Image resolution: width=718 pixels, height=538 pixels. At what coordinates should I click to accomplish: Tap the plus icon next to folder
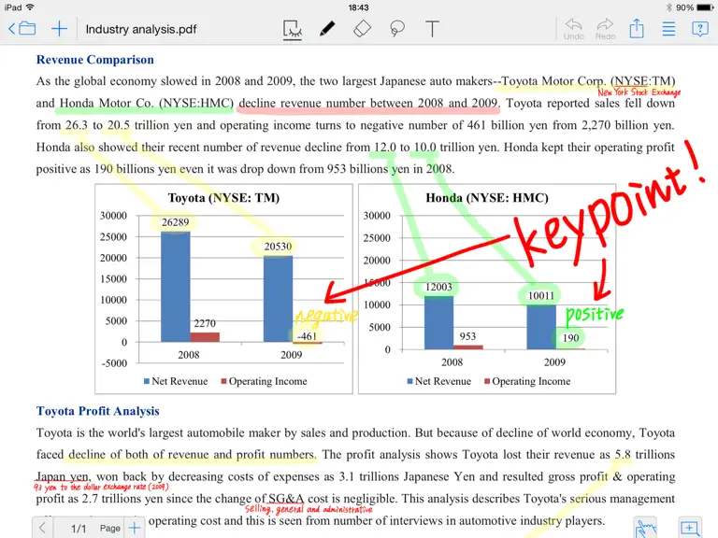tap(59, 29)
